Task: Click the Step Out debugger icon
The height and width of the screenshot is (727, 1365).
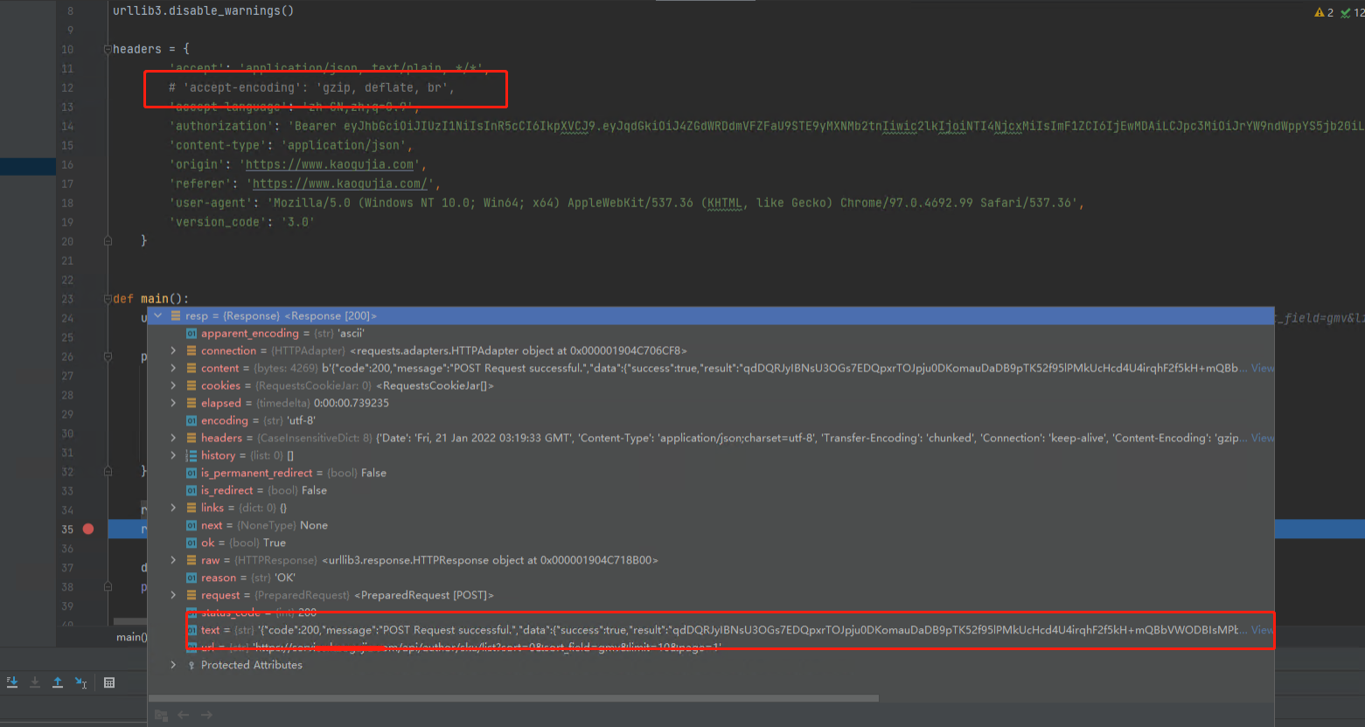Action: (58, 682)
